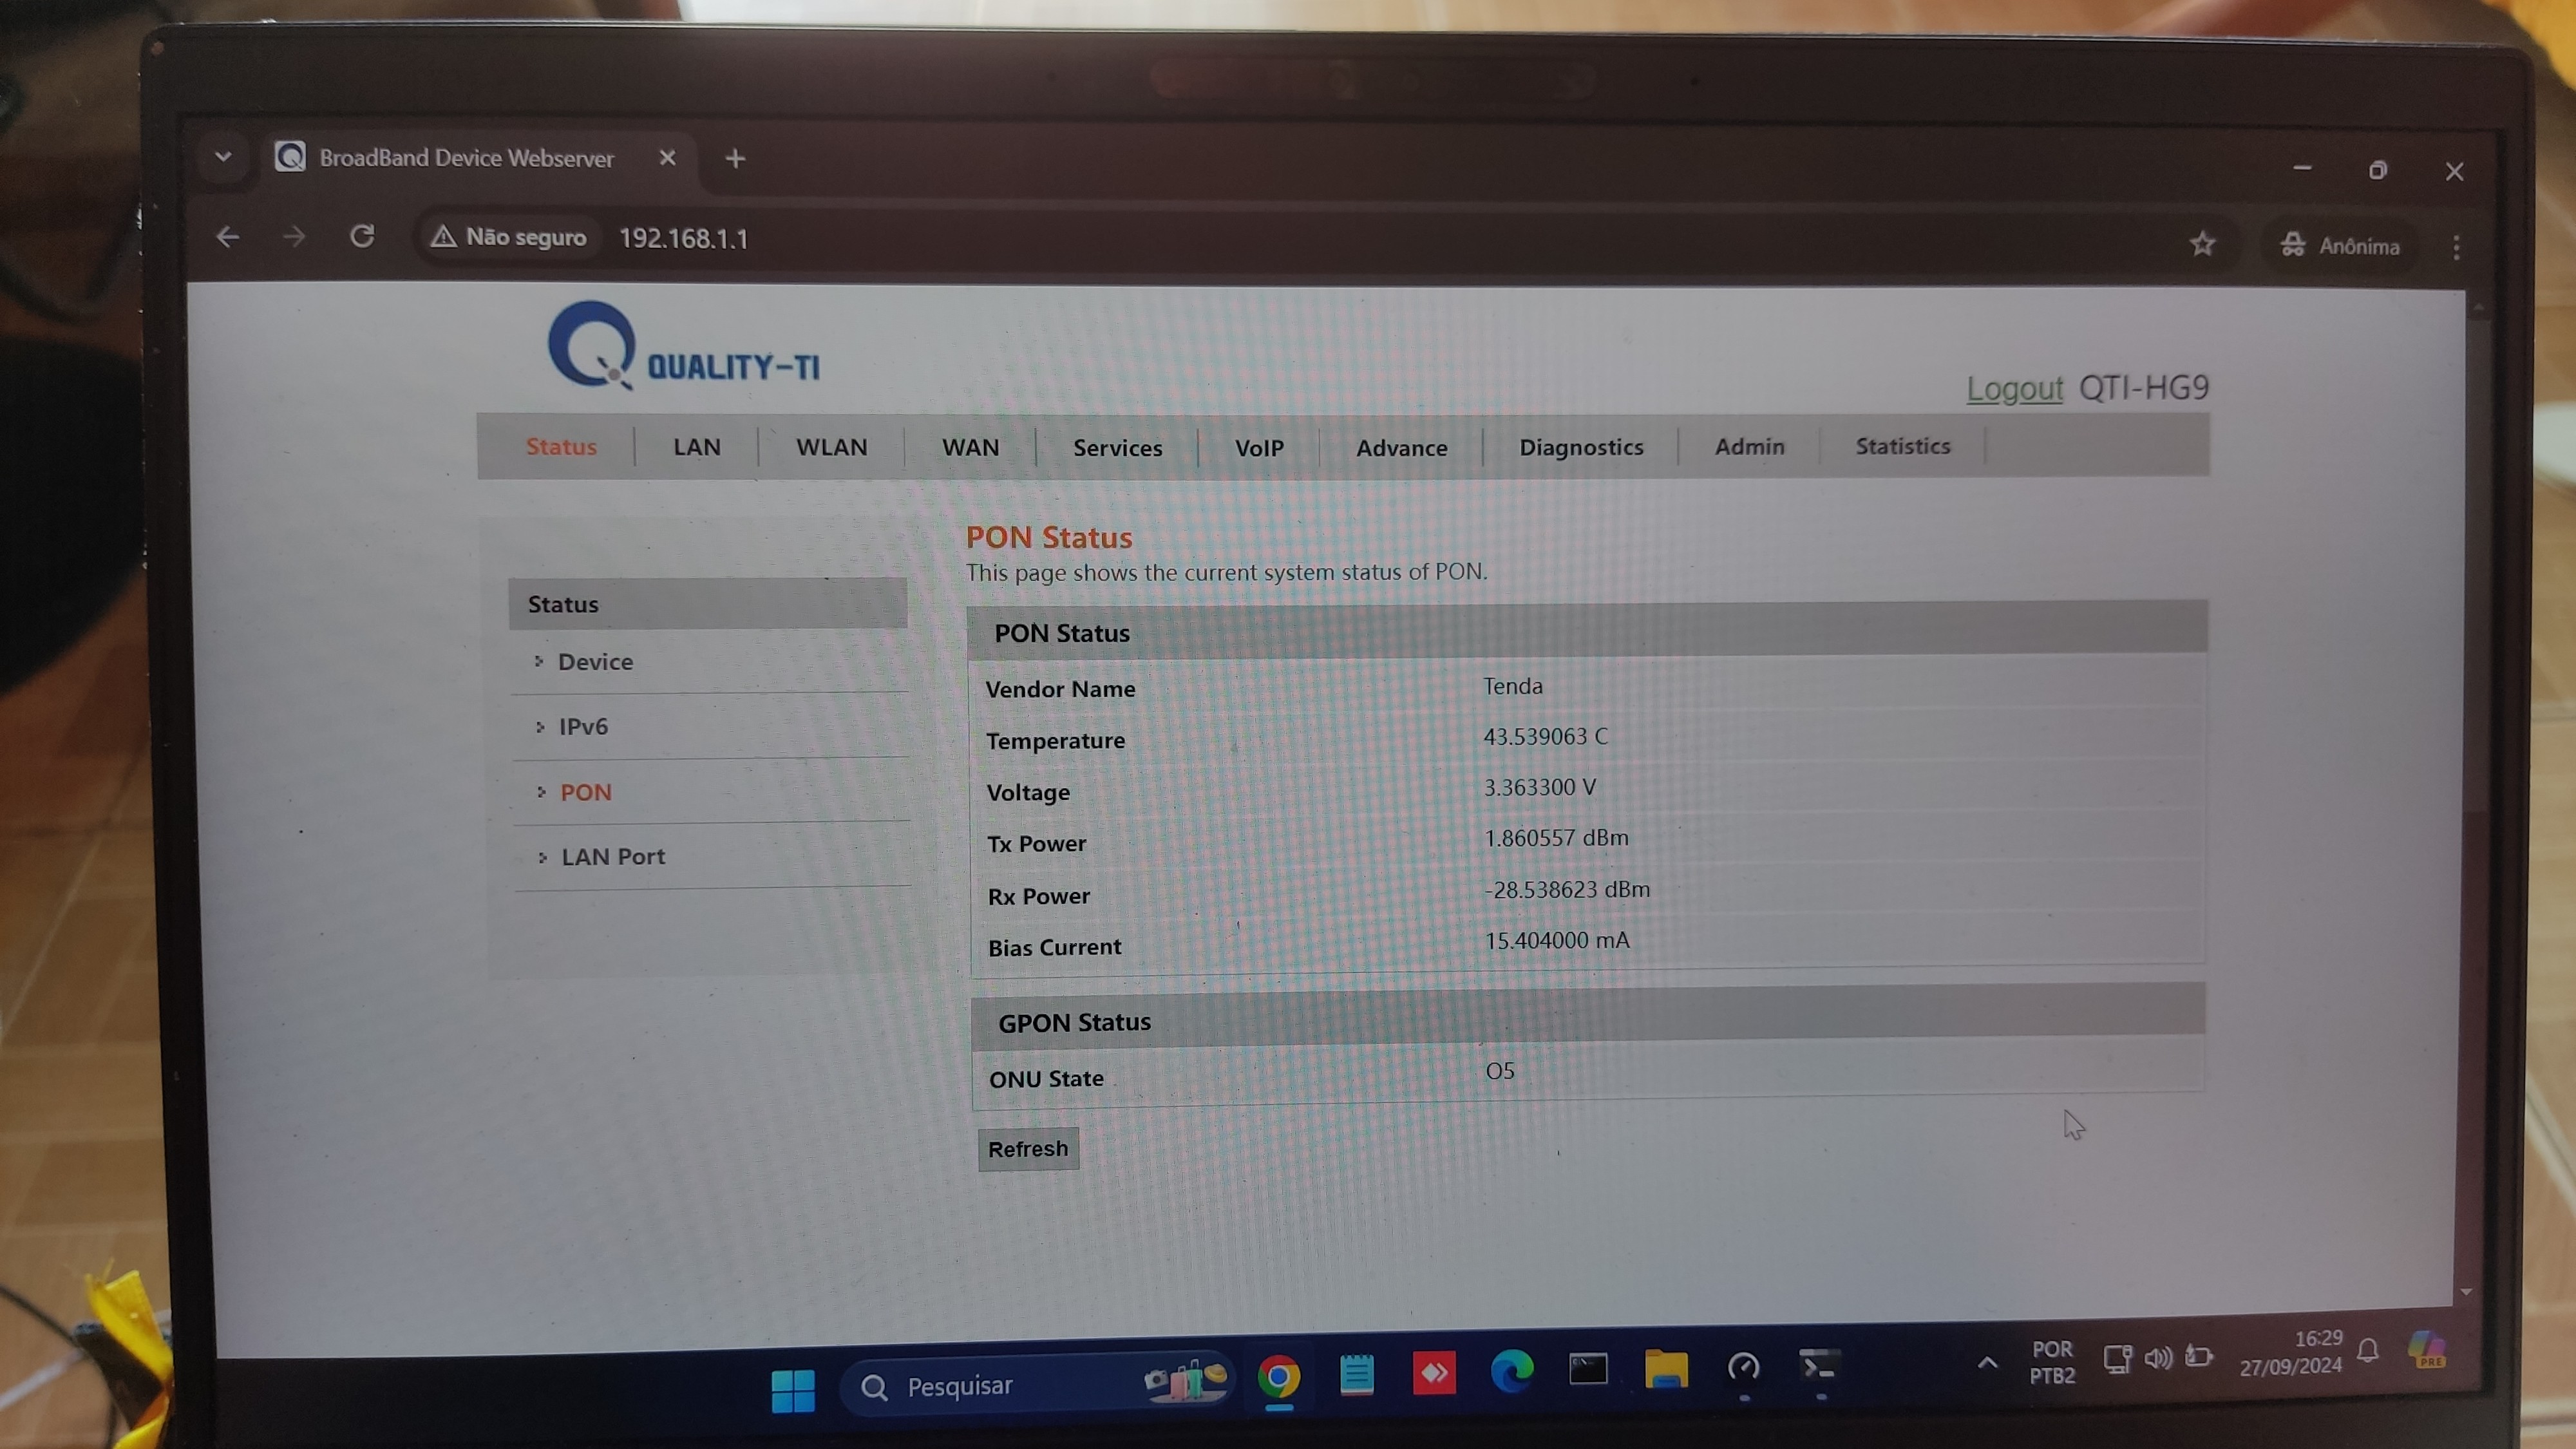Viewport: 2576px width, 1449px height.
Task: Switch to the WLAN tab
Action: point(831,447)
